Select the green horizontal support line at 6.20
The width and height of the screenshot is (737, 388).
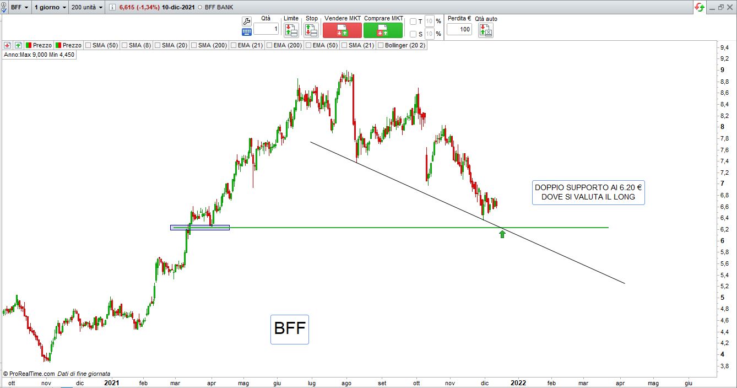(386, 227)
